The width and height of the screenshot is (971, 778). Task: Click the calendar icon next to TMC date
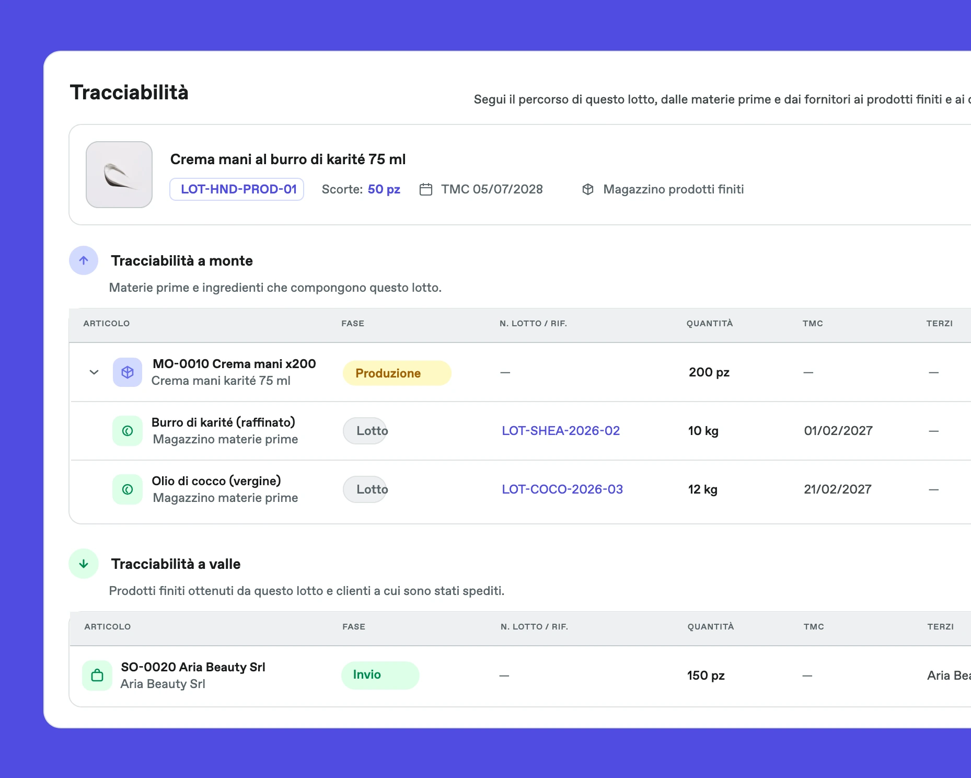click(426, 189)
